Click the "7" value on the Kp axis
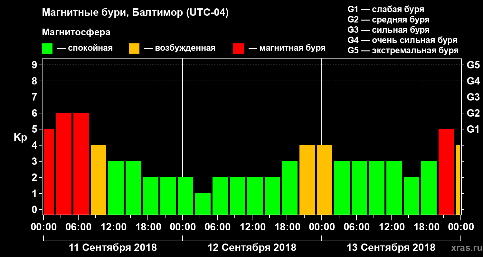The width and height of the screenshot is (483, 257). pyautogui.click(x=35, y=97)
